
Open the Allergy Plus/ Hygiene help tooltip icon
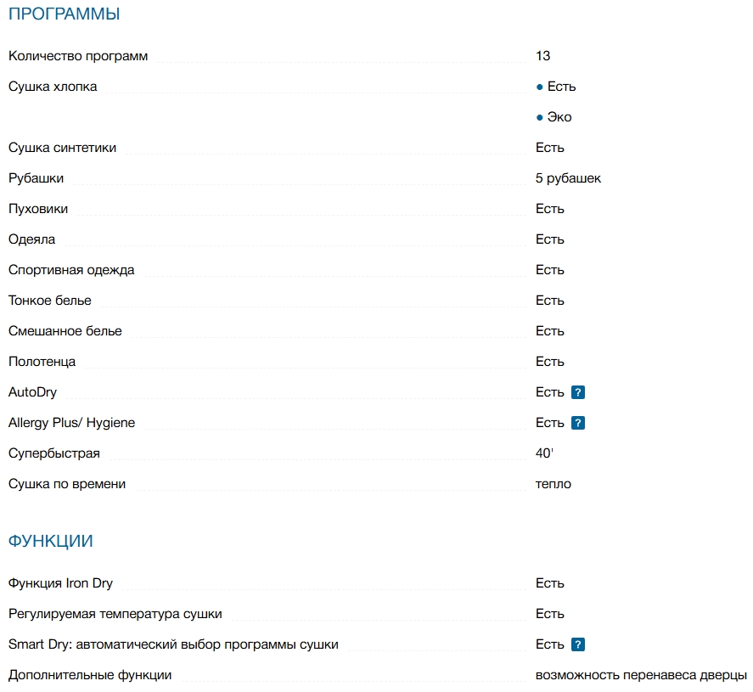(x=578, y=423)
